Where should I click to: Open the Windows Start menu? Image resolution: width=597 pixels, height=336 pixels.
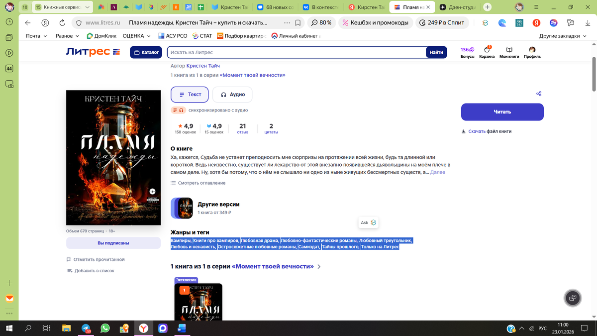9,329
